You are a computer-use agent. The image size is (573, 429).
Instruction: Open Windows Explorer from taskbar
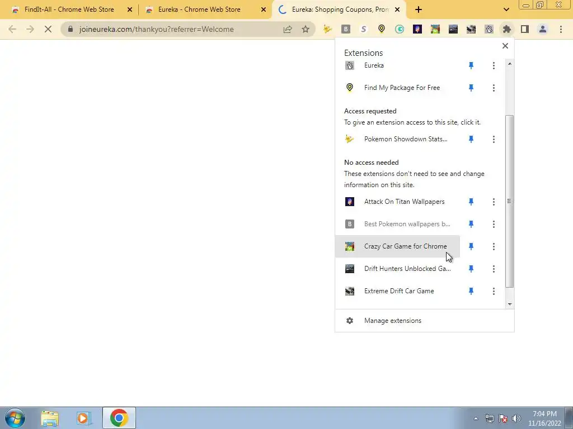(x=50, y=418)
